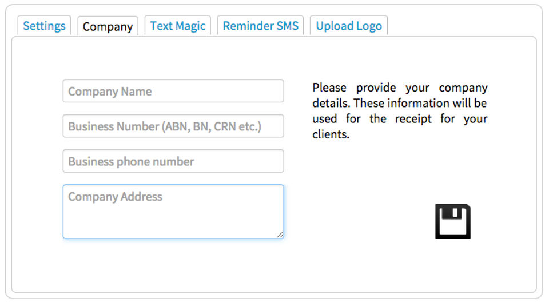Image resolution: width=549 pixels, height=306 pixels.
Task: Click the Business Number (ABN, BN, CRN) field
Action: coord(173,126)
